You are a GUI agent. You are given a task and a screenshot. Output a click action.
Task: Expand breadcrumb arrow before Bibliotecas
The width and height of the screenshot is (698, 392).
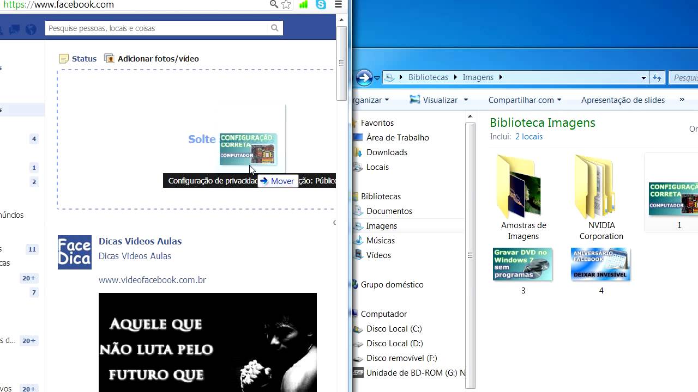(x=402, y=77)
